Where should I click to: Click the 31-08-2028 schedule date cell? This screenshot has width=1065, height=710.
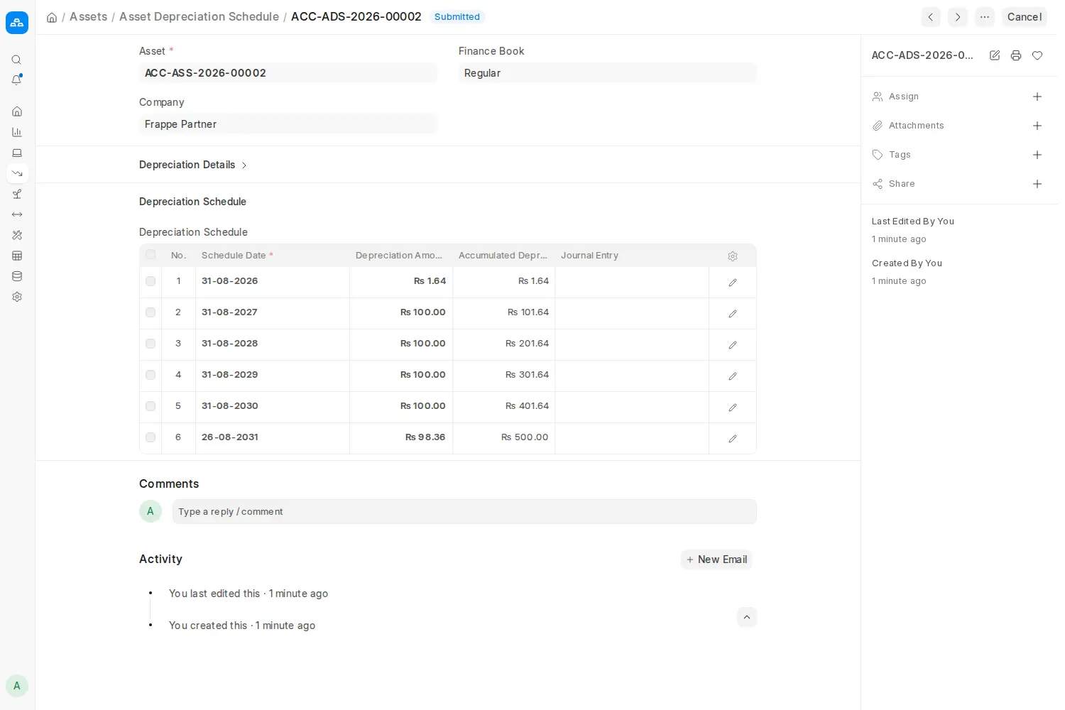[x=273, y=344]
